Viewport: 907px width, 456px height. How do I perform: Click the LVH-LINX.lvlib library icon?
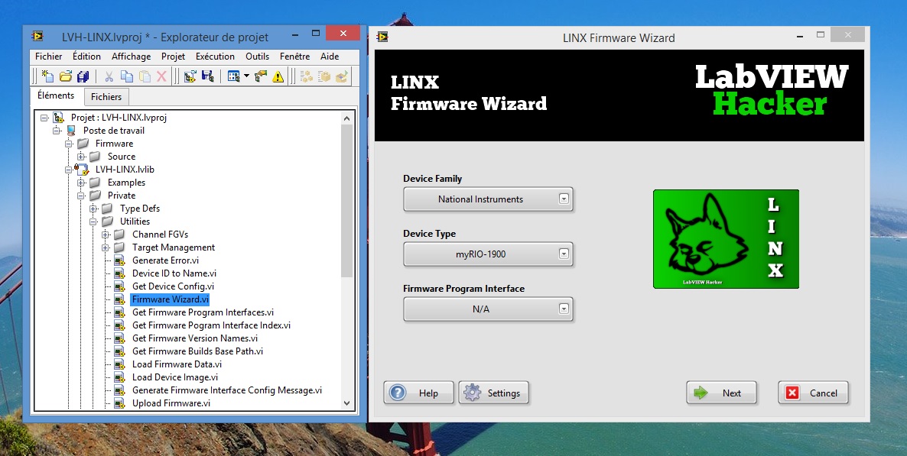point(83,170)
